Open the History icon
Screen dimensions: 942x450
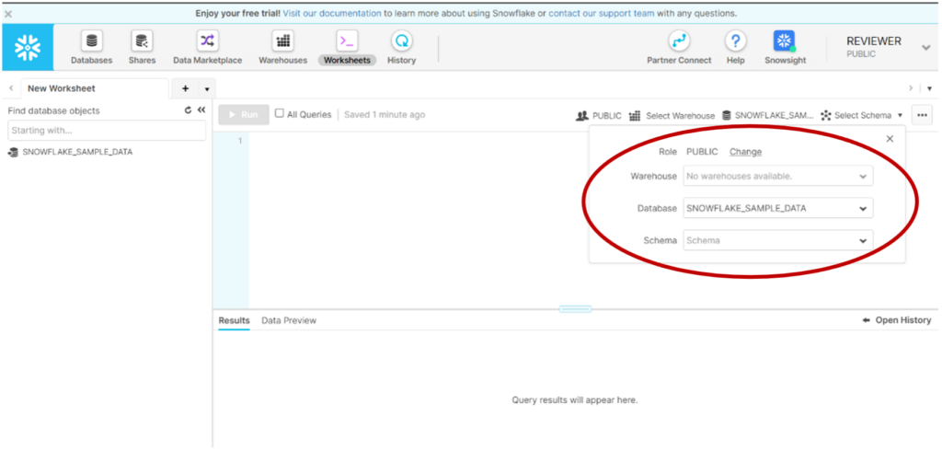401,42
